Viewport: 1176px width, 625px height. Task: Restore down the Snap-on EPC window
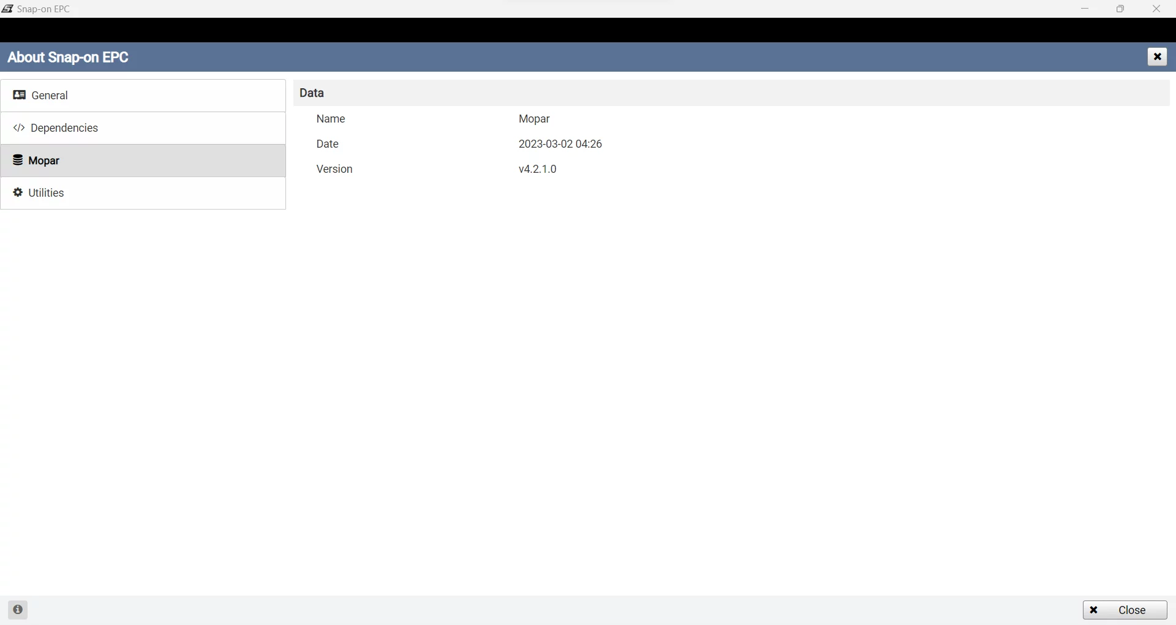pos(1120,9)
